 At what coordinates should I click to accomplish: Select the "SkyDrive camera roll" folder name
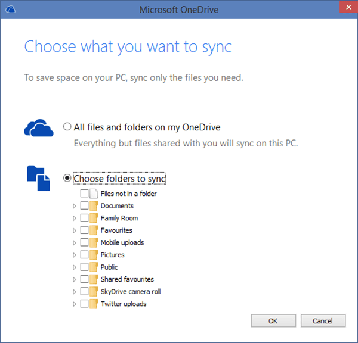131,292
